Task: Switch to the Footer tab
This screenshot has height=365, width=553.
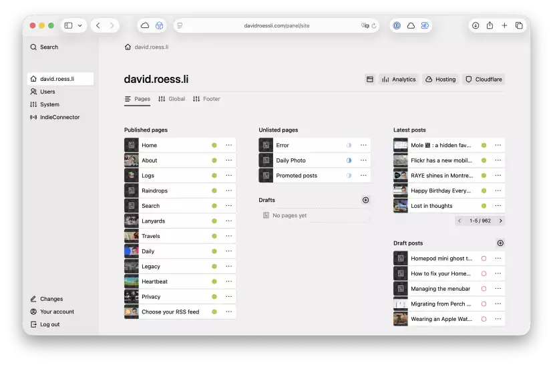Action: click(206, 99)
